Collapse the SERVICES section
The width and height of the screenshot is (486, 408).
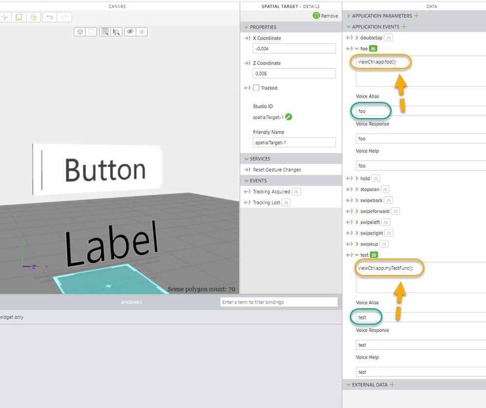tap(246, 159)
